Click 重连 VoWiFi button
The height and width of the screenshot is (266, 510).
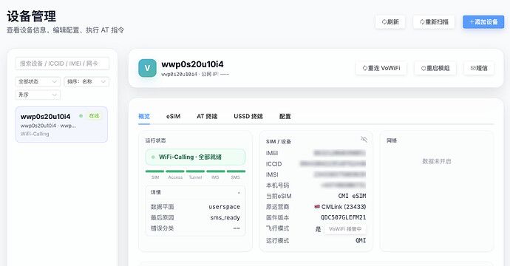click(x=381, y=68)
